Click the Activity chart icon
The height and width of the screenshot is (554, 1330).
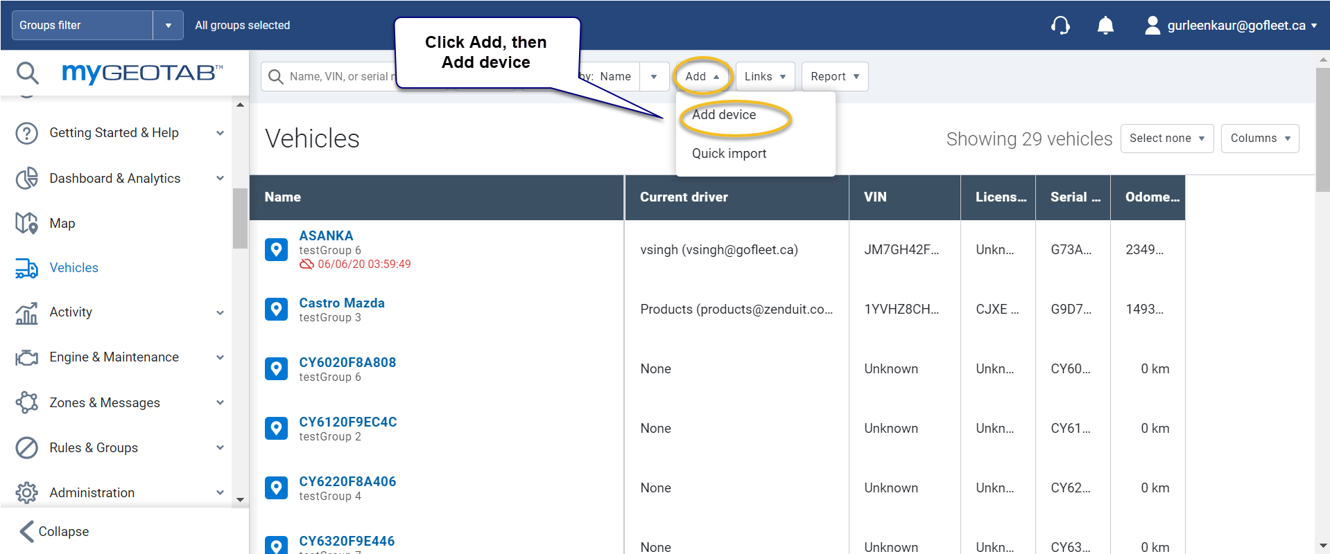click(x=26, y=312)
